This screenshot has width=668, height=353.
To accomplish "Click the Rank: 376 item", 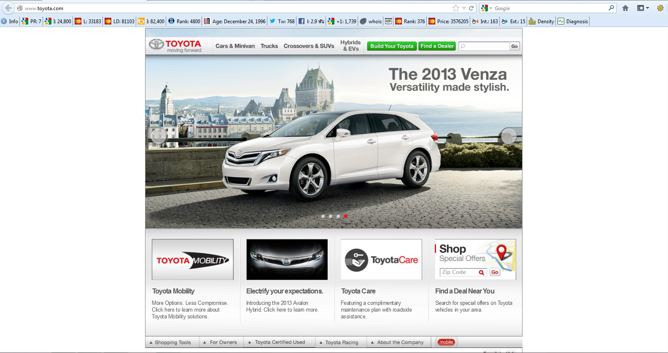I will click(410, 21).
